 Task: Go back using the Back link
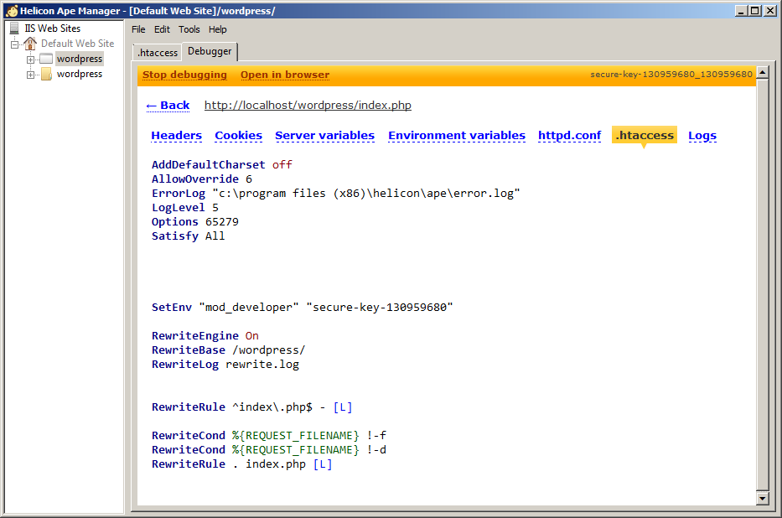click(168, 106)
